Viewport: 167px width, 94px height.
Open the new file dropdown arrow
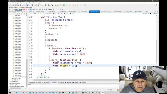pyautogui.click(x=11, y=5)
